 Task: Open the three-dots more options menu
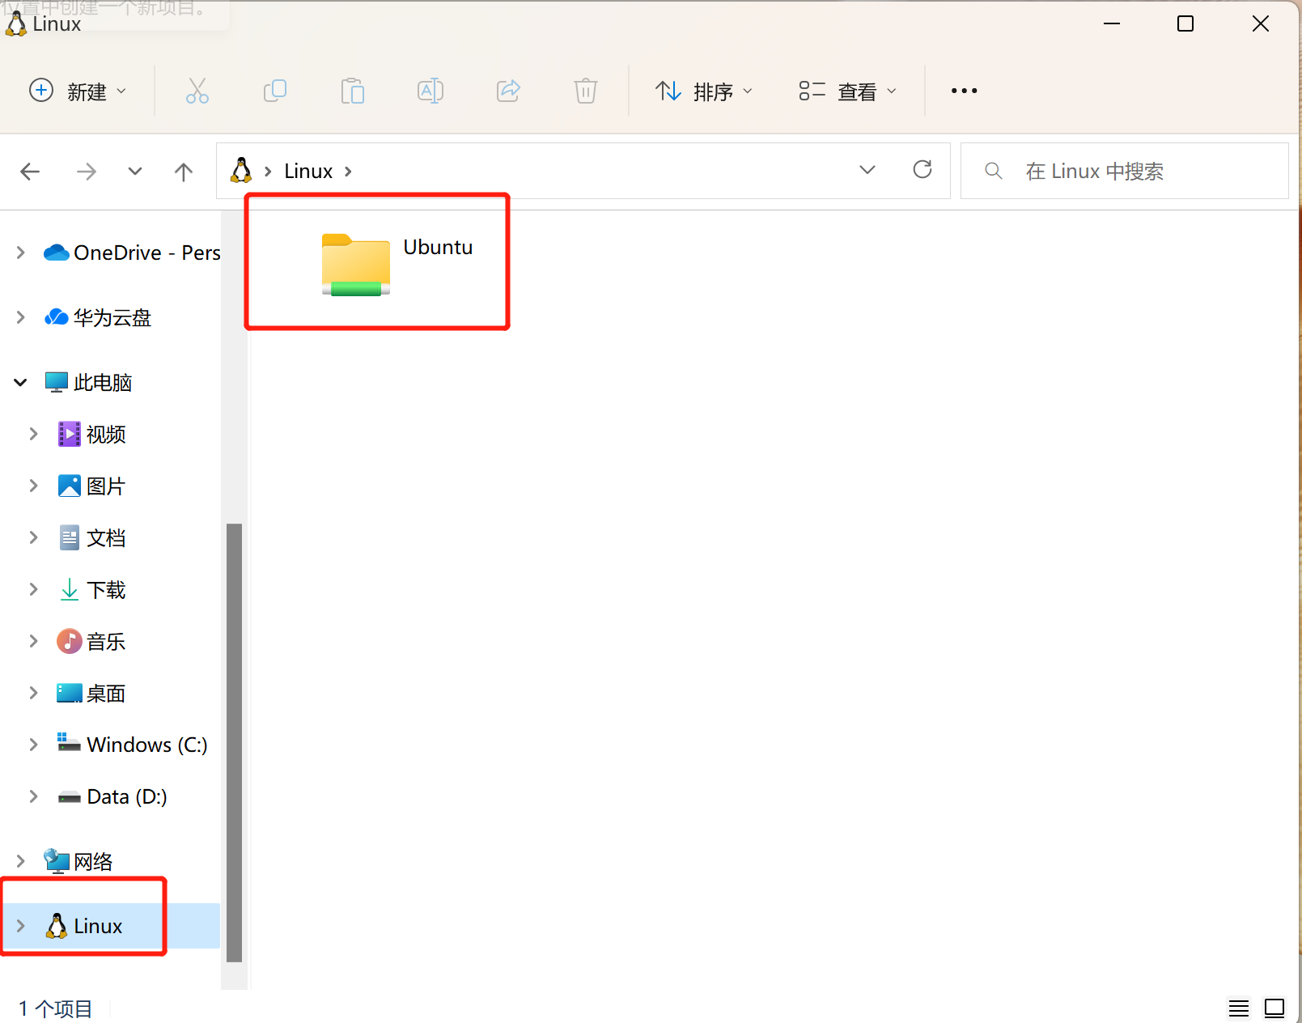coord(964,91)
